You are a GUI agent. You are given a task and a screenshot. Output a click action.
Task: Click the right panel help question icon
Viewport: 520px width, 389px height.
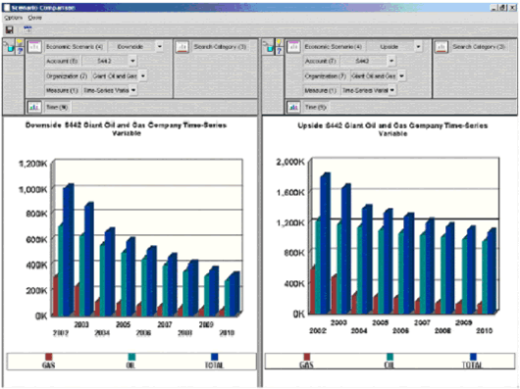click(x=280, y=51)
